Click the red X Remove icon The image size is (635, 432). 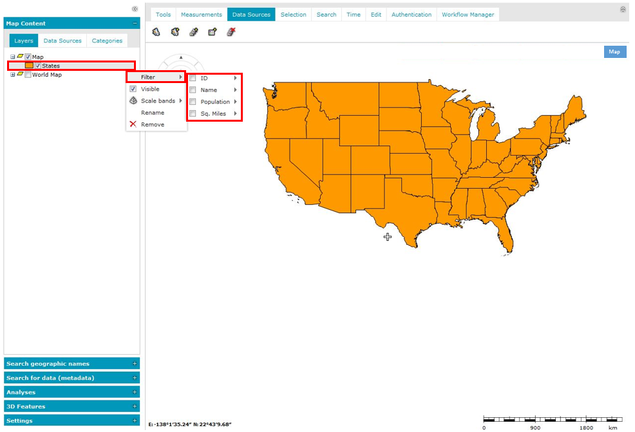[x=133, y=124]
